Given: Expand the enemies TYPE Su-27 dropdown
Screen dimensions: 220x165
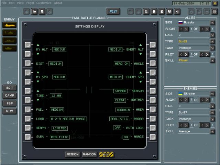Looking at the screenshot, I should coord(212,112).
